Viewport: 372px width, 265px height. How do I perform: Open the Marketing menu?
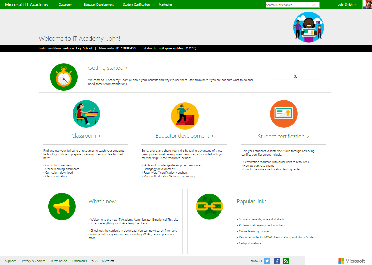165,5
